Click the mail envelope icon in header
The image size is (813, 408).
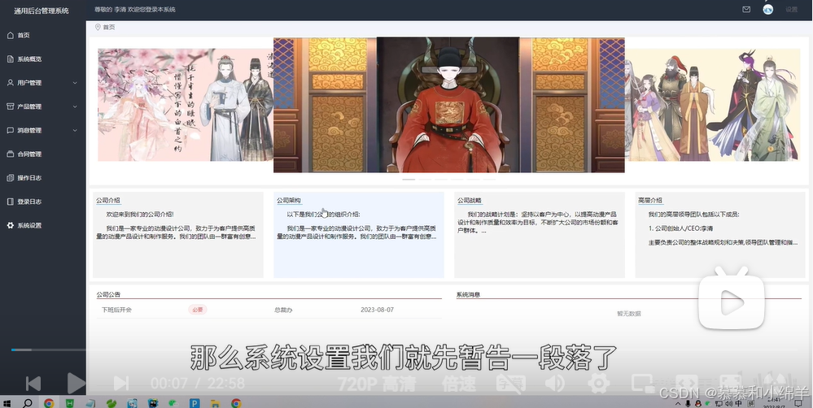746,9
